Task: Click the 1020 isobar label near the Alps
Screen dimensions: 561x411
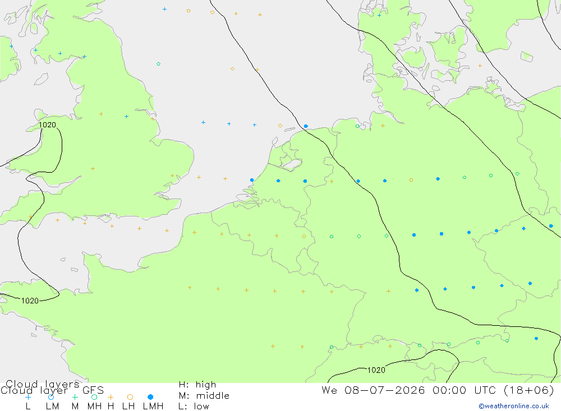Action: click(x=376, y=370)
